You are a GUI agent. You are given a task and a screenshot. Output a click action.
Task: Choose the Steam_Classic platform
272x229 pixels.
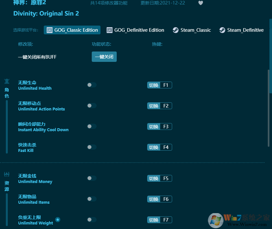[192, 30]
